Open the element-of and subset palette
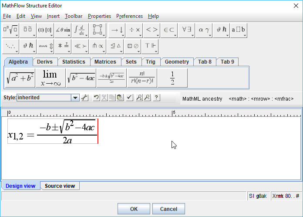 pos(169,30)
